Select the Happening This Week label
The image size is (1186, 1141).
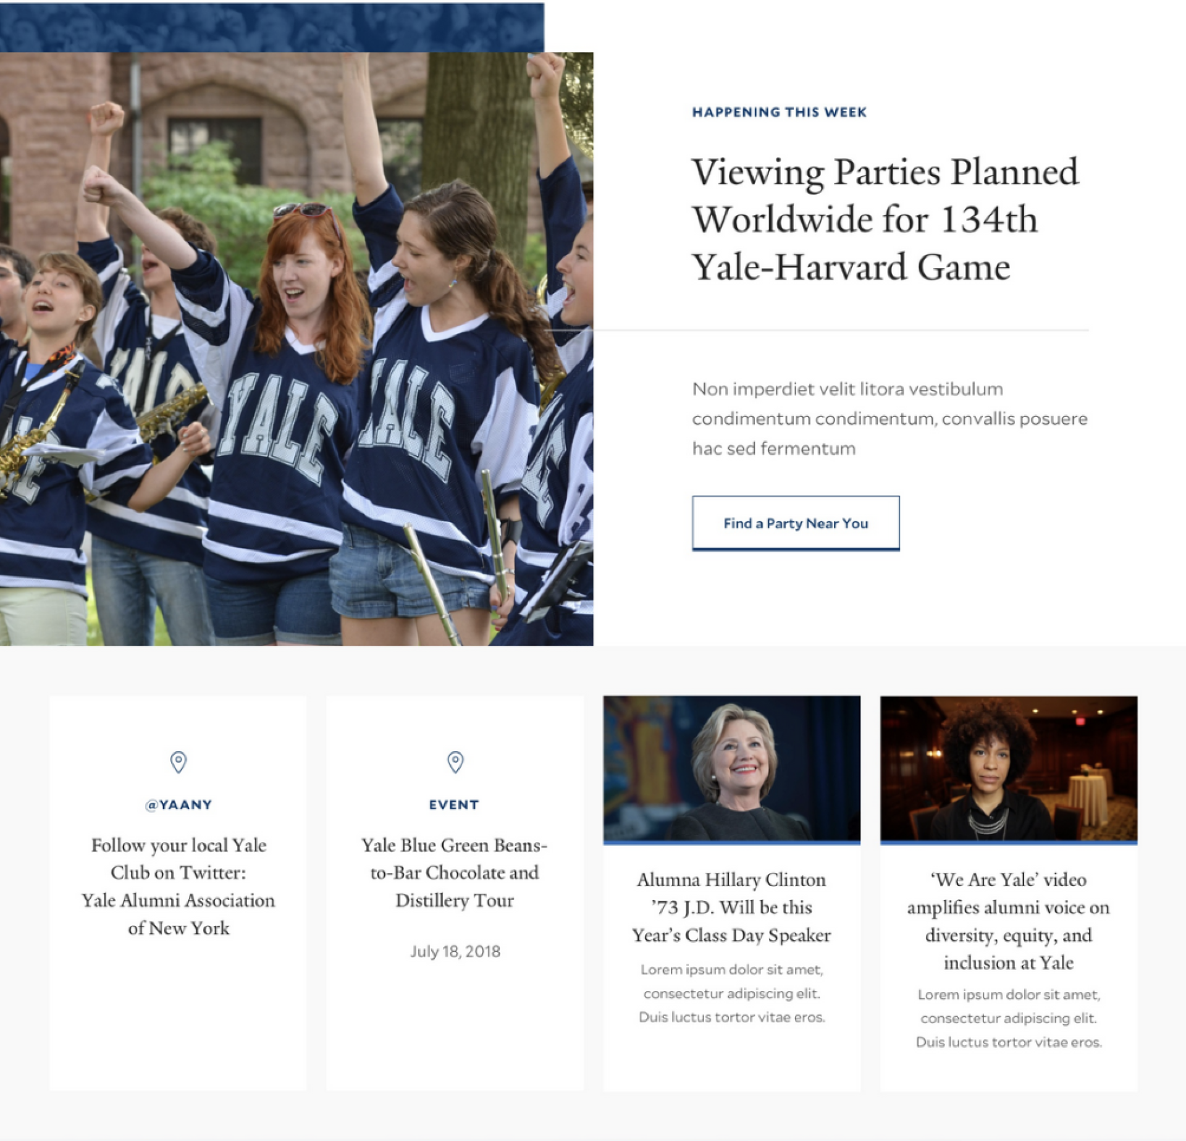click(x=779, y=112)
